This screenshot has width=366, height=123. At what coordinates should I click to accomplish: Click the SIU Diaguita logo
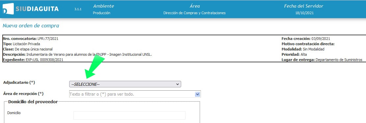(x=31, y=9)
